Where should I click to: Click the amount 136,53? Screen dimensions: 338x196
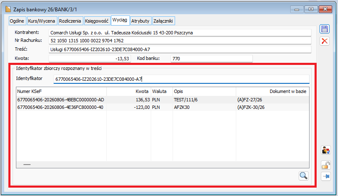pos(142,100)
